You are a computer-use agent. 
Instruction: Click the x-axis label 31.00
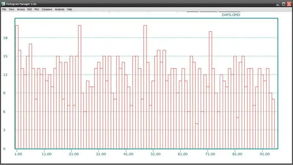coord(101,154)
